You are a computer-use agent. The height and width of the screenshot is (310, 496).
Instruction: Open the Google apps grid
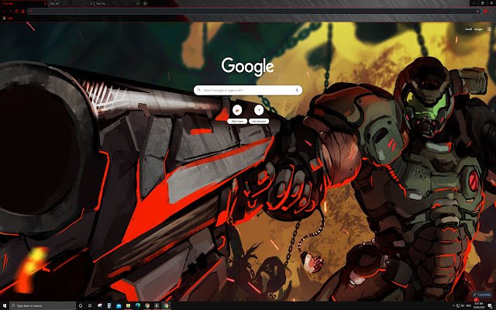(x=489, y=29)
